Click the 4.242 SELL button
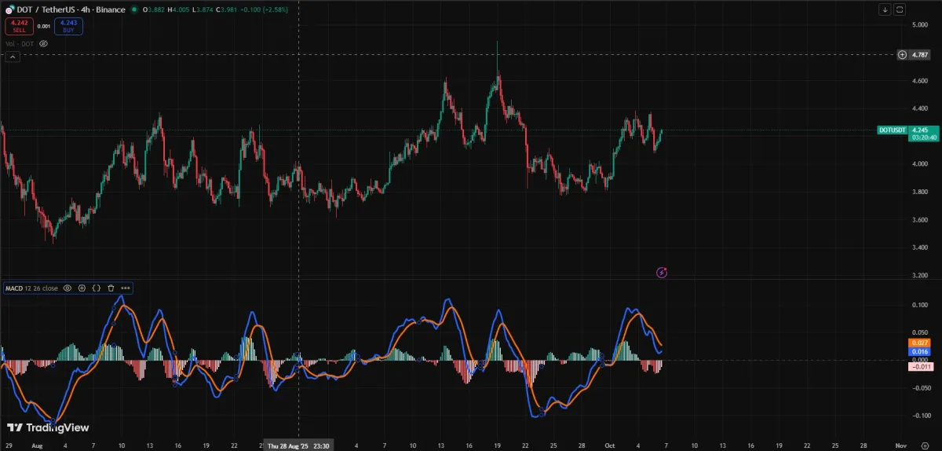This screenshot has height=451, width=942. [18, 26]
